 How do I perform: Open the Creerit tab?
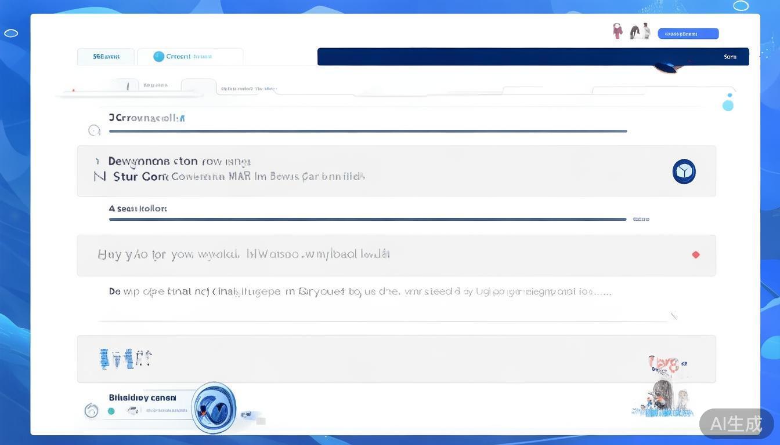(x=190, y=56)
